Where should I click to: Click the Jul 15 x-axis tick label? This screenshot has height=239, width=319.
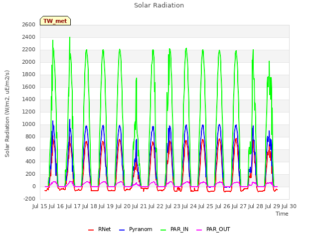tap(40, 206)
